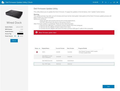This screenshot has width=120, height=91.
Task: Click the Progress Details column header
Action: (x=83, y=48)
